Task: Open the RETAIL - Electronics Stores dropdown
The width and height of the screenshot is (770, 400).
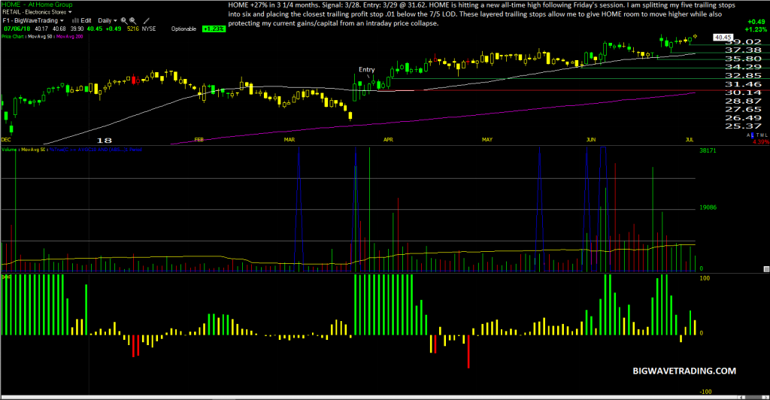Action: click(x=38, y=12)
